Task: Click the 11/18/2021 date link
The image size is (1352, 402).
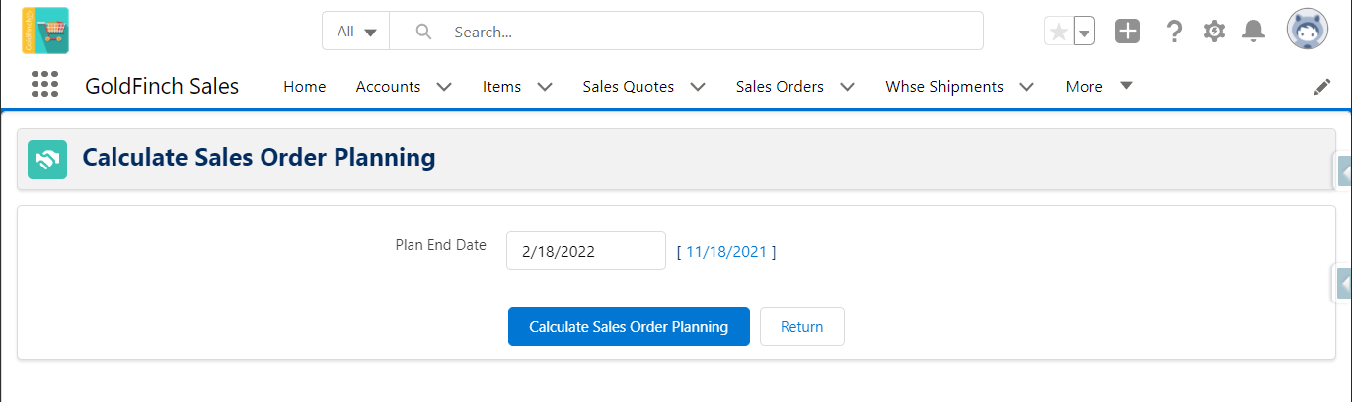Action: 726,251
